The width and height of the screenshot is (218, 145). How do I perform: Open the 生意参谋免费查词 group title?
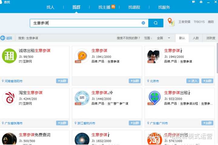click(35, 135)
